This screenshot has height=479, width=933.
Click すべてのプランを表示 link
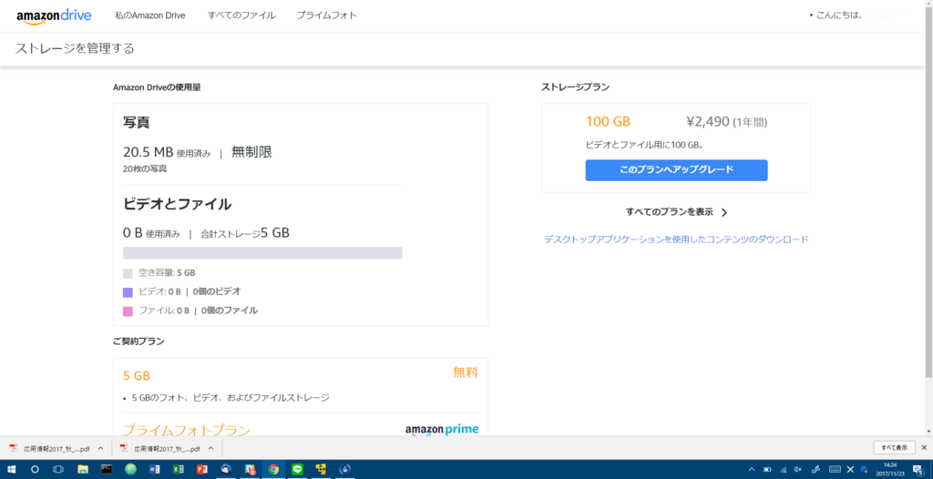click(x=670, y=212)
